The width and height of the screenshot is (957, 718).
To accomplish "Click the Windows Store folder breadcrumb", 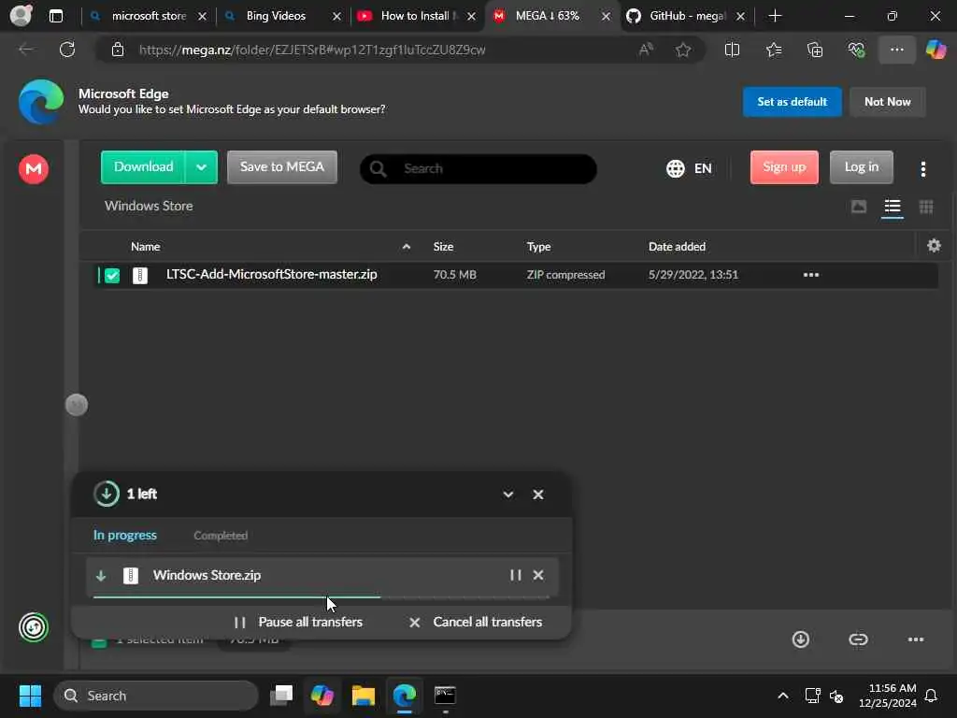I will (149, 206).
